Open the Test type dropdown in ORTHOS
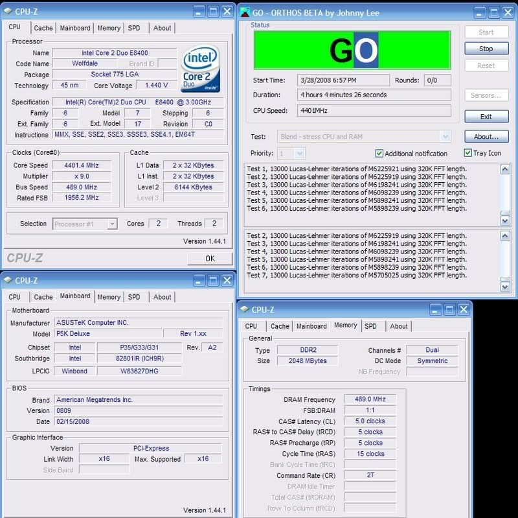The width and height of the screenshot is (518, 518). point(445,136)
